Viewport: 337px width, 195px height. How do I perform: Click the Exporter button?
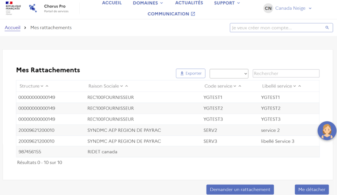point(191,74)
